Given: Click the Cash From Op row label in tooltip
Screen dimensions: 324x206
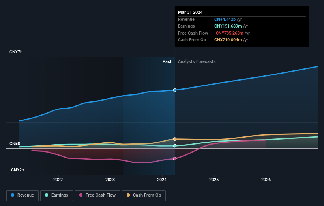Looking at the screenshot, I should (x=192, y=40).
